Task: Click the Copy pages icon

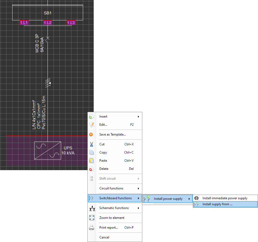Action: (92, 152)
